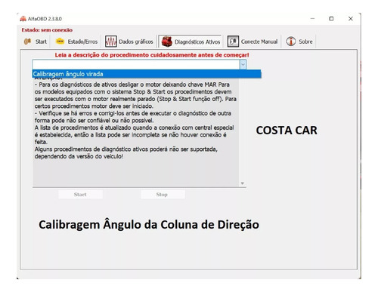Click the Dados gráficos chart icon
This screenshot has width=378, height=292.
(111, 41)
